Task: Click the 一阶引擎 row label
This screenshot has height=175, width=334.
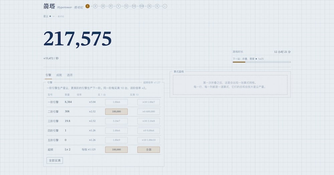Action: coord(53,102)
